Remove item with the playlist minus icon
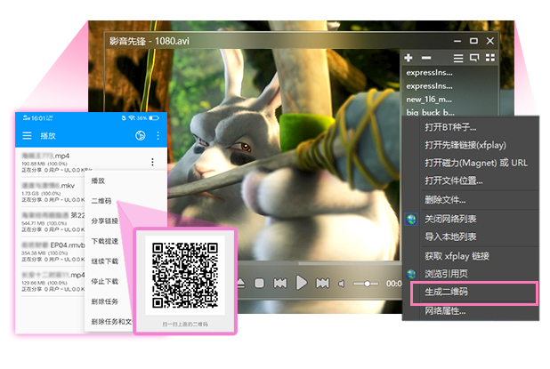 425,58
